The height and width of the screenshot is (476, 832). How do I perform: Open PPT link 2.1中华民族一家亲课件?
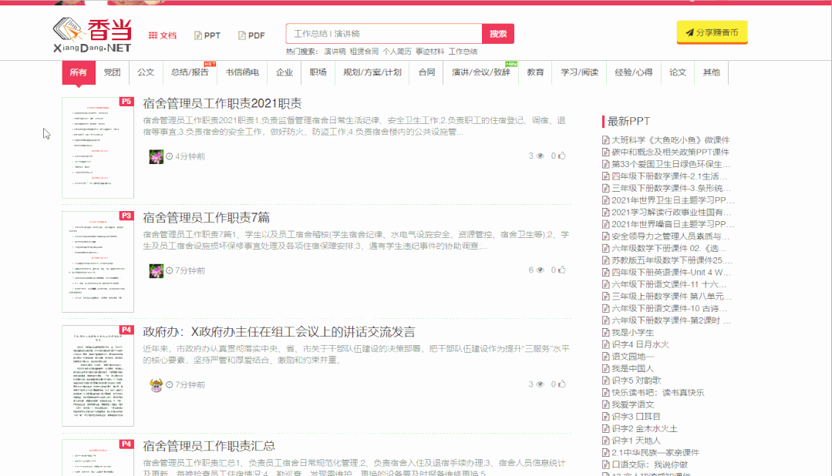pos(655,453)
